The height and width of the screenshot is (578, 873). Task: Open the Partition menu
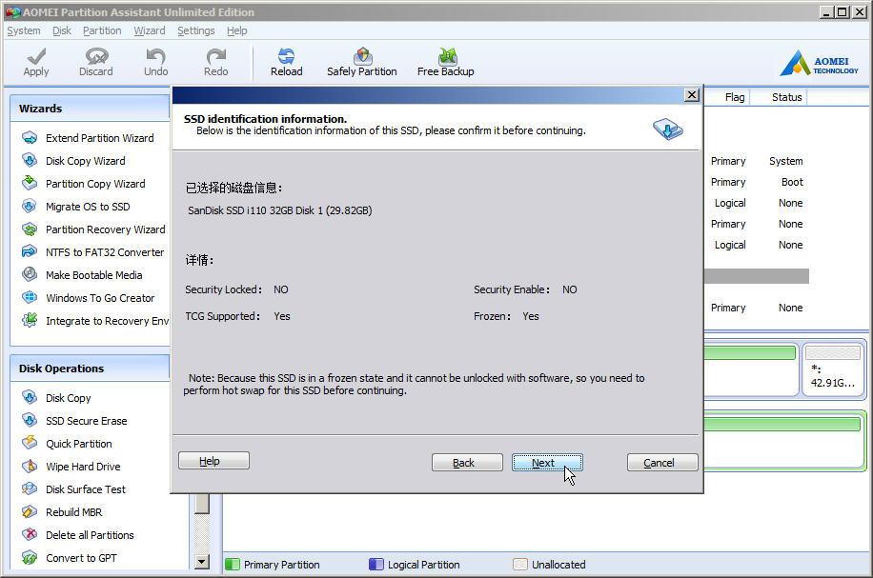[x=102, y=30]
